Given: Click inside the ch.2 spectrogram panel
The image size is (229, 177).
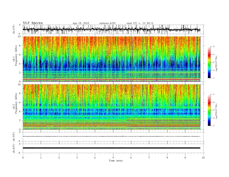Looking at the screenshot, I should pyautogui.click(x=111, y=107).
